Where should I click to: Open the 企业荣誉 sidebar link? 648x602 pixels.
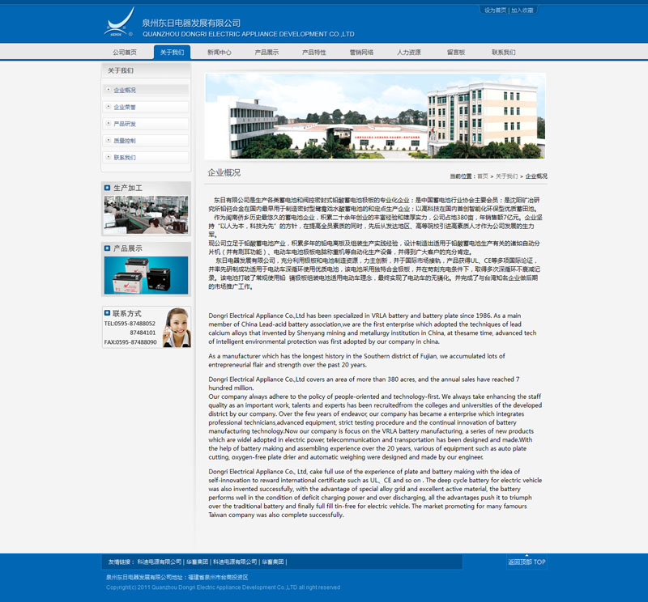(125, 107)
